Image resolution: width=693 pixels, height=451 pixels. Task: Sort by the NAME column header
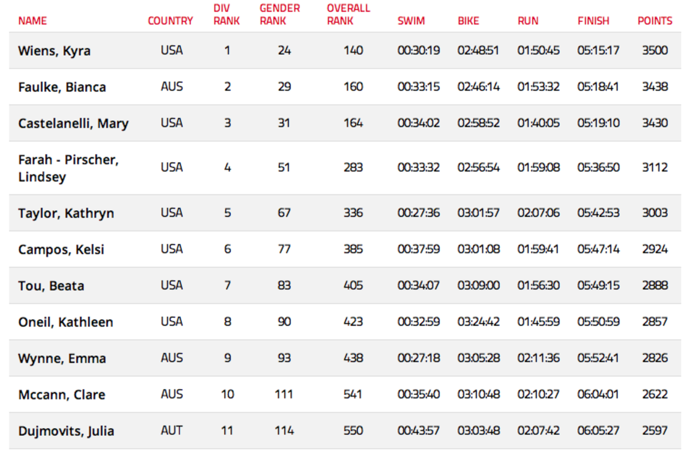click(32, 21)
